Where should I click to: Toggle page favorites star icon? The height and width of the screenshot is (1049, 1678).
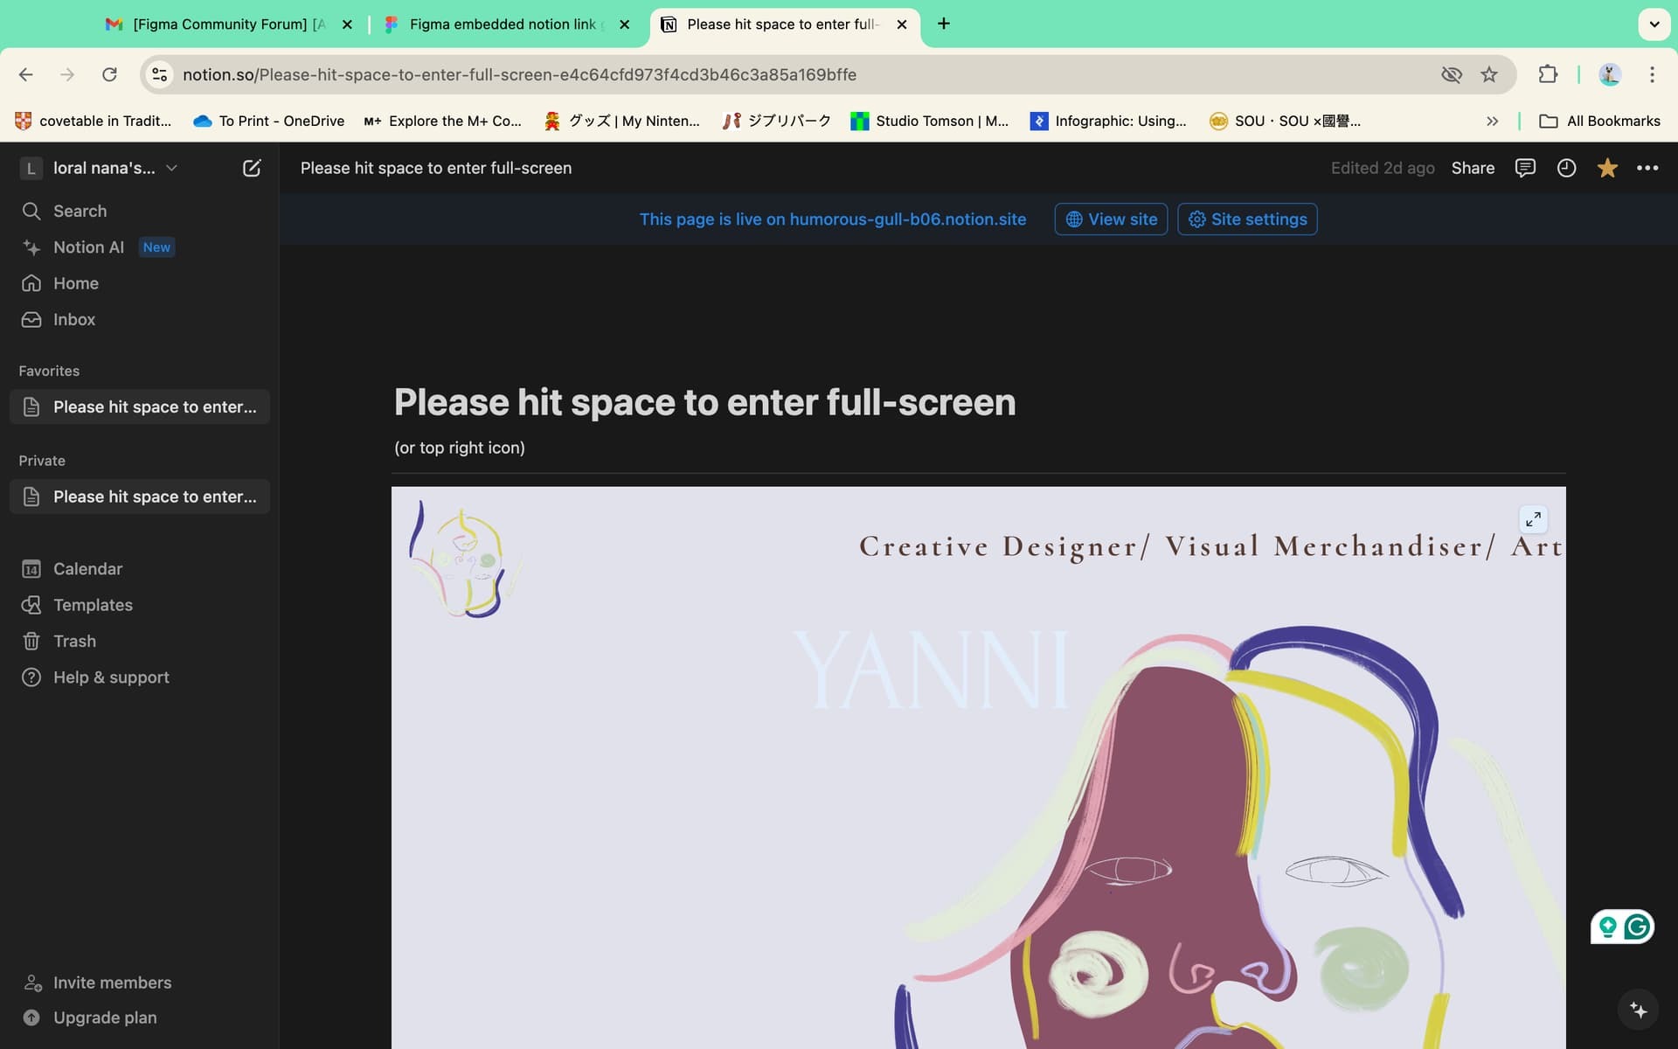(x=1606, y=168)
